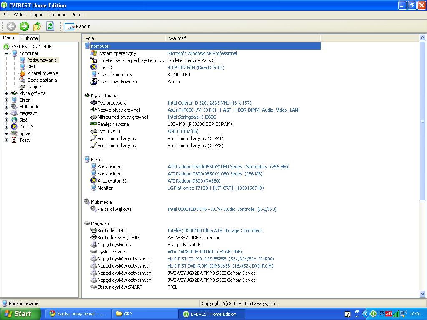Select the DMI tree item
The image size is (427, 320).
coord(31,67)
